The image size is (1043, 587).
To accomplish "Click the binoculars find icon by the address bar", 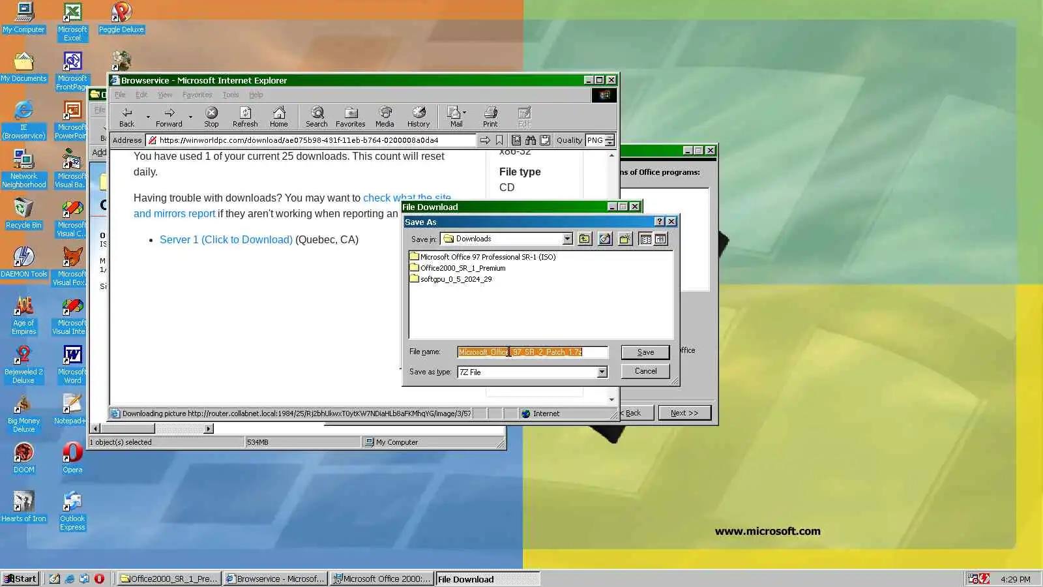I will [531, 140].
